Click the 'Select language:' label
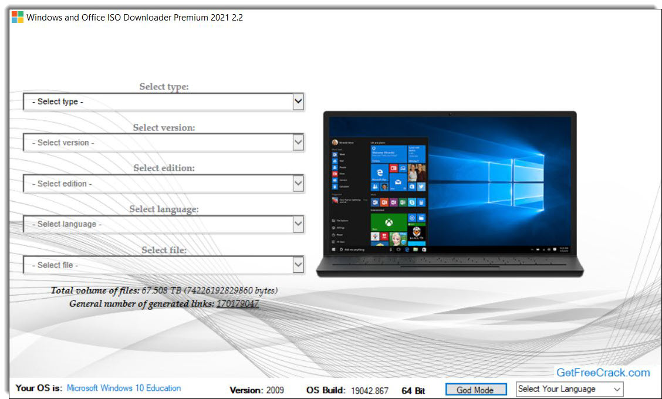The width and height of the screenshot is (662, 399). pos(164,209)
